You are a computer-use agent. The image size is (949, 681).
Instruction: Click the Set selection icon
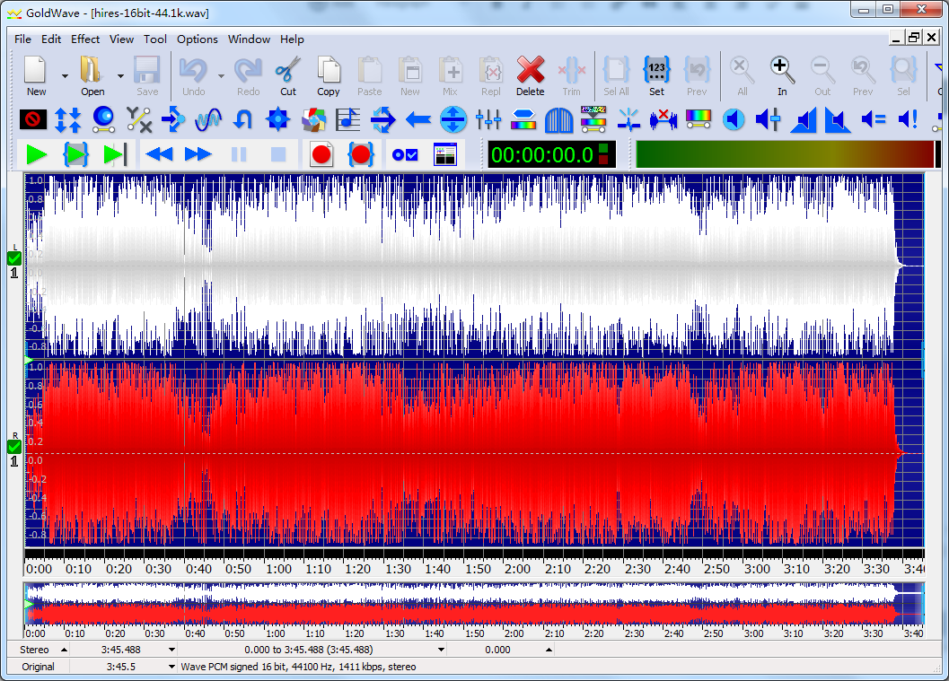point(657,70)
